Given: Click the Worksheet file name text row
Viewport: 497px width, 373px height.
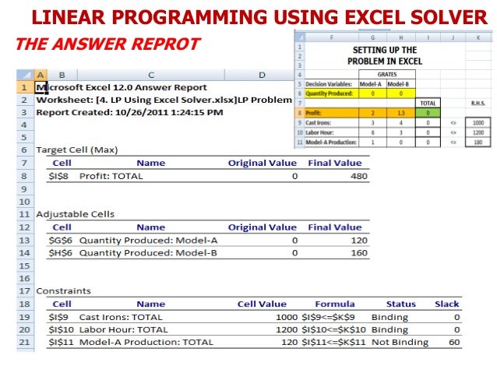Looking at the screenshot, I should 164,100.
